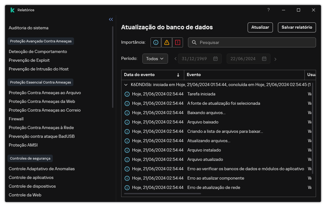Click the calendar icon for the end date
This screenshot has height=207, width=326.
pyautogui.click(x=264, y=59)
